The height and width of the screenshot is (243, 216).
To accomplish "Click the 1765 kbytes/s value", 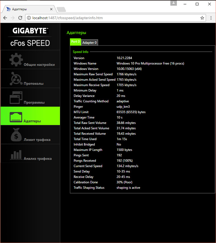I will 126,80.
